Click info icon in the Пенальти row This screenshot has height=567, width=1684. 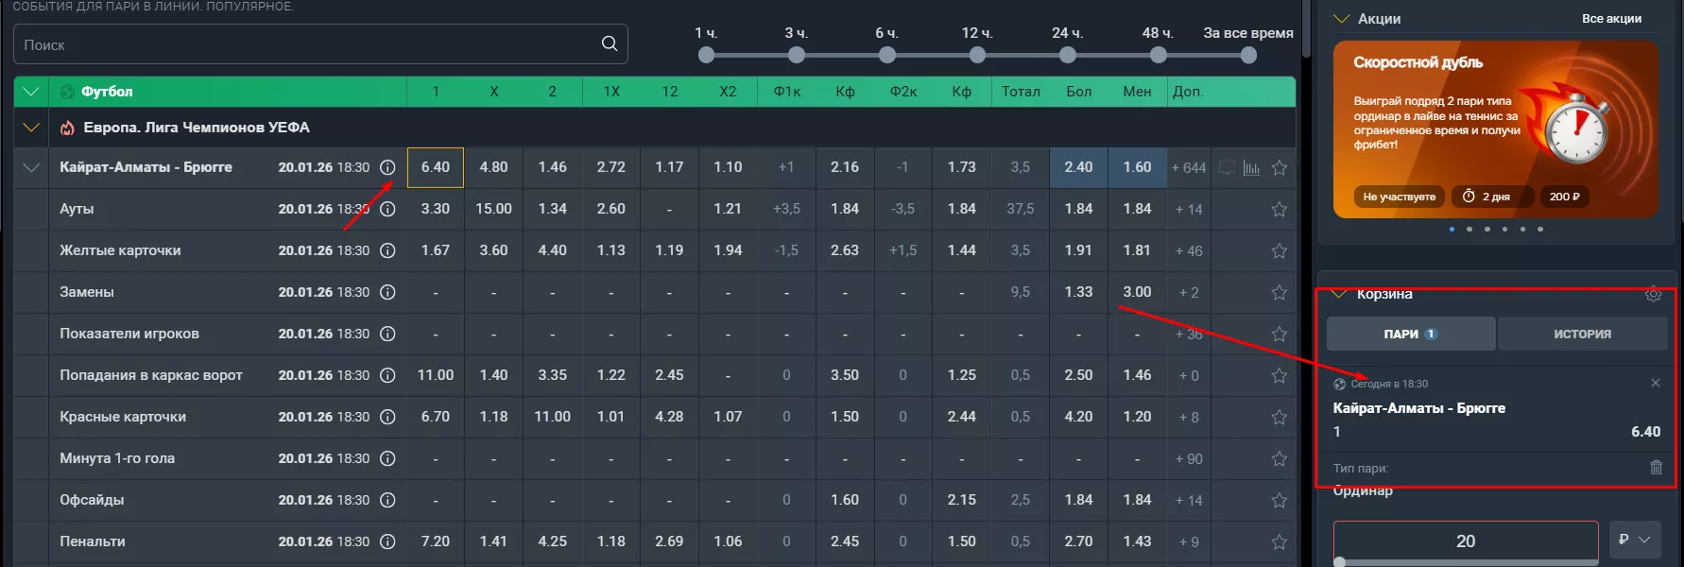pos(387,541)
